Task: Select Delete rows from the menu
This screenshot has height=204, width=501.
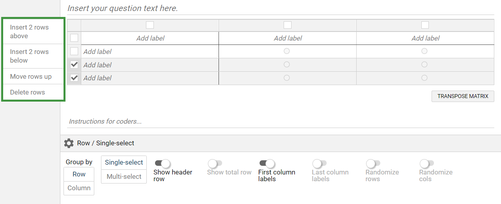Action: [28, 92]
